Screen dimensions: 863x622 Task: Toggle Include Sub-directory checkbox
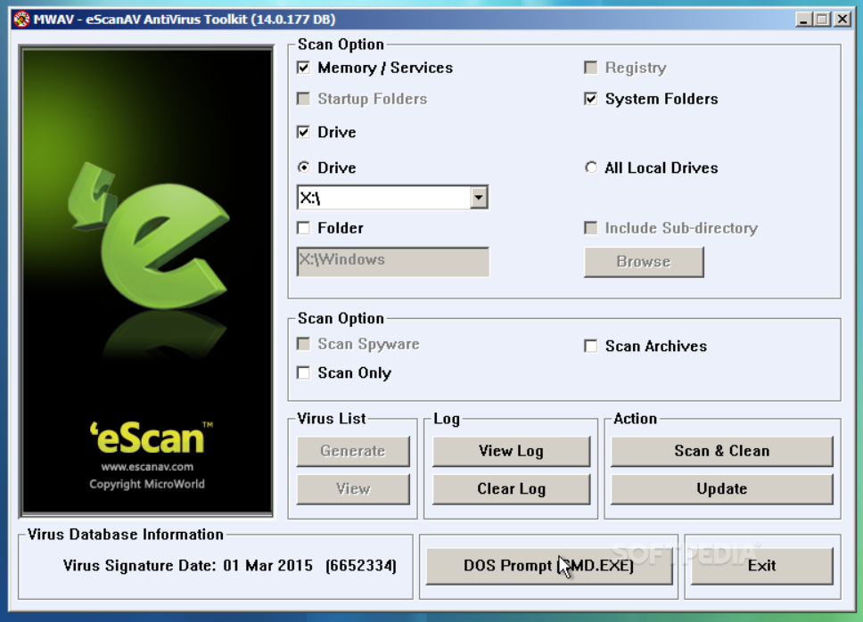coord(590,228)
